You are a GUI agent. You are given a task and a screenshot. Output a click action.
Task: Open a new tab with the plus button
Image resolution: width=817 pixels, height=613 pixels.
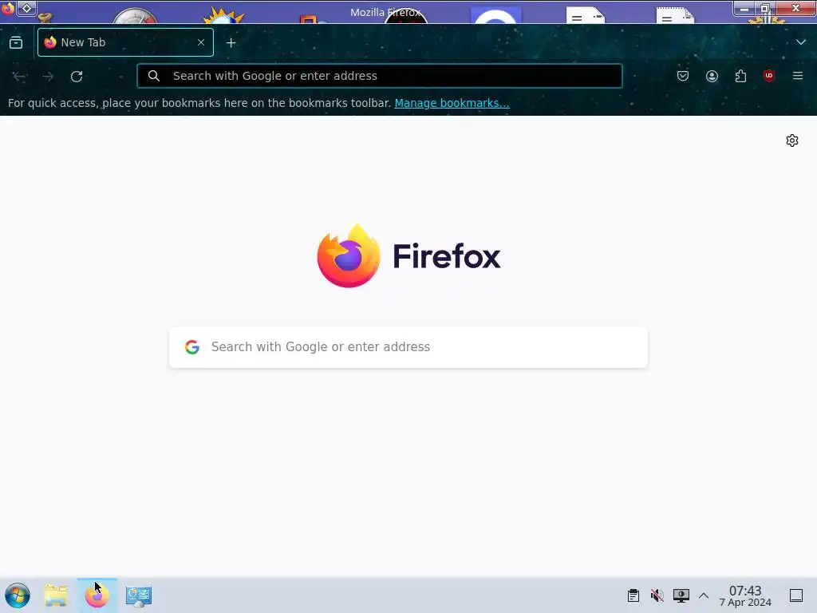pyautogui.click(x=231, y=43)
